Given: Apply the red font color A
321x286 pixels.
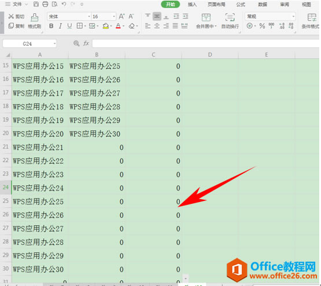Looking at the screenshot, I should 118,26.
